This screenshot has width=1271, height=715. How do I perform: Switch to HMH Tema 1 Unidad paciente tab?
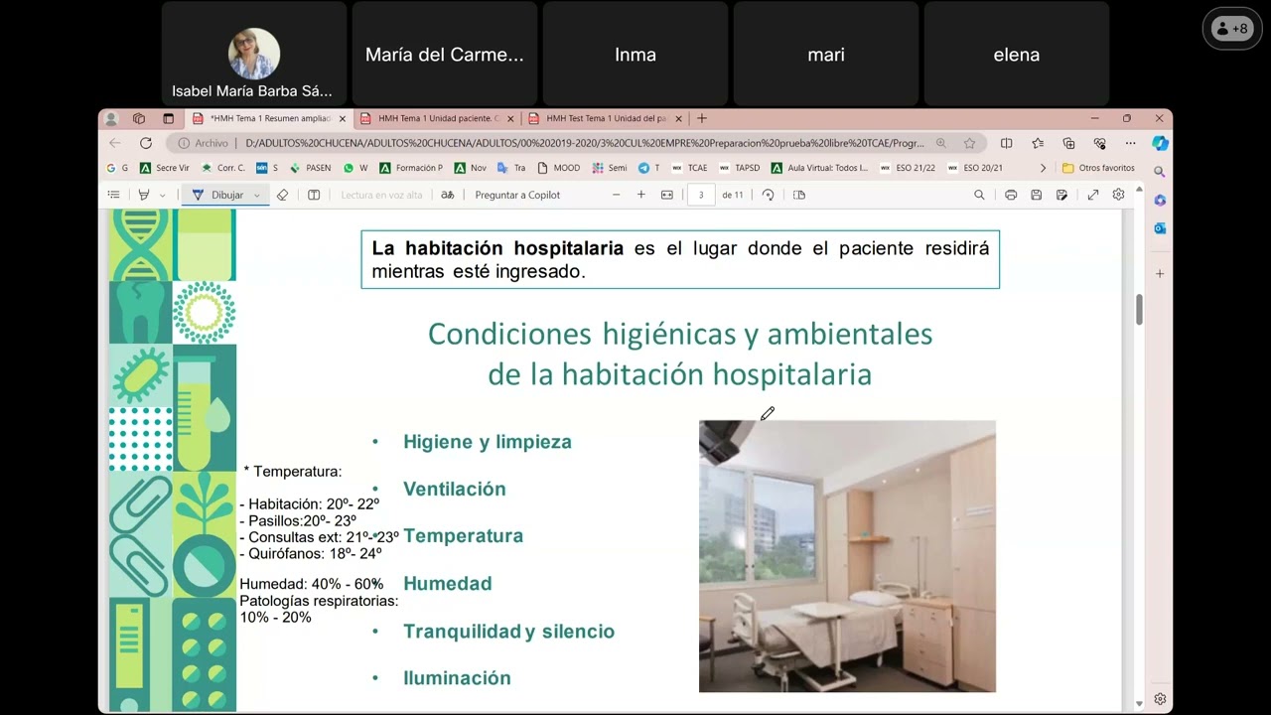pos(437,118)
